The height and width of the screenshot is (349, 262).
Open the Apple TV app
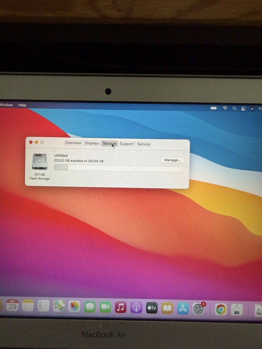pyautogui.click(x=152, y=308)
